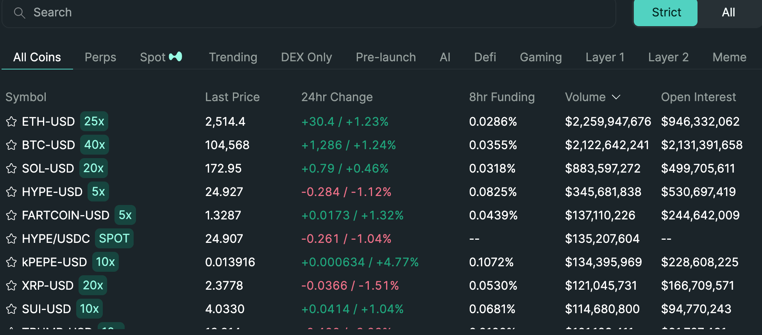Toggle favorite star for kPEPE-USD
Screen dimensions: 762x335
tap(11, 262)
